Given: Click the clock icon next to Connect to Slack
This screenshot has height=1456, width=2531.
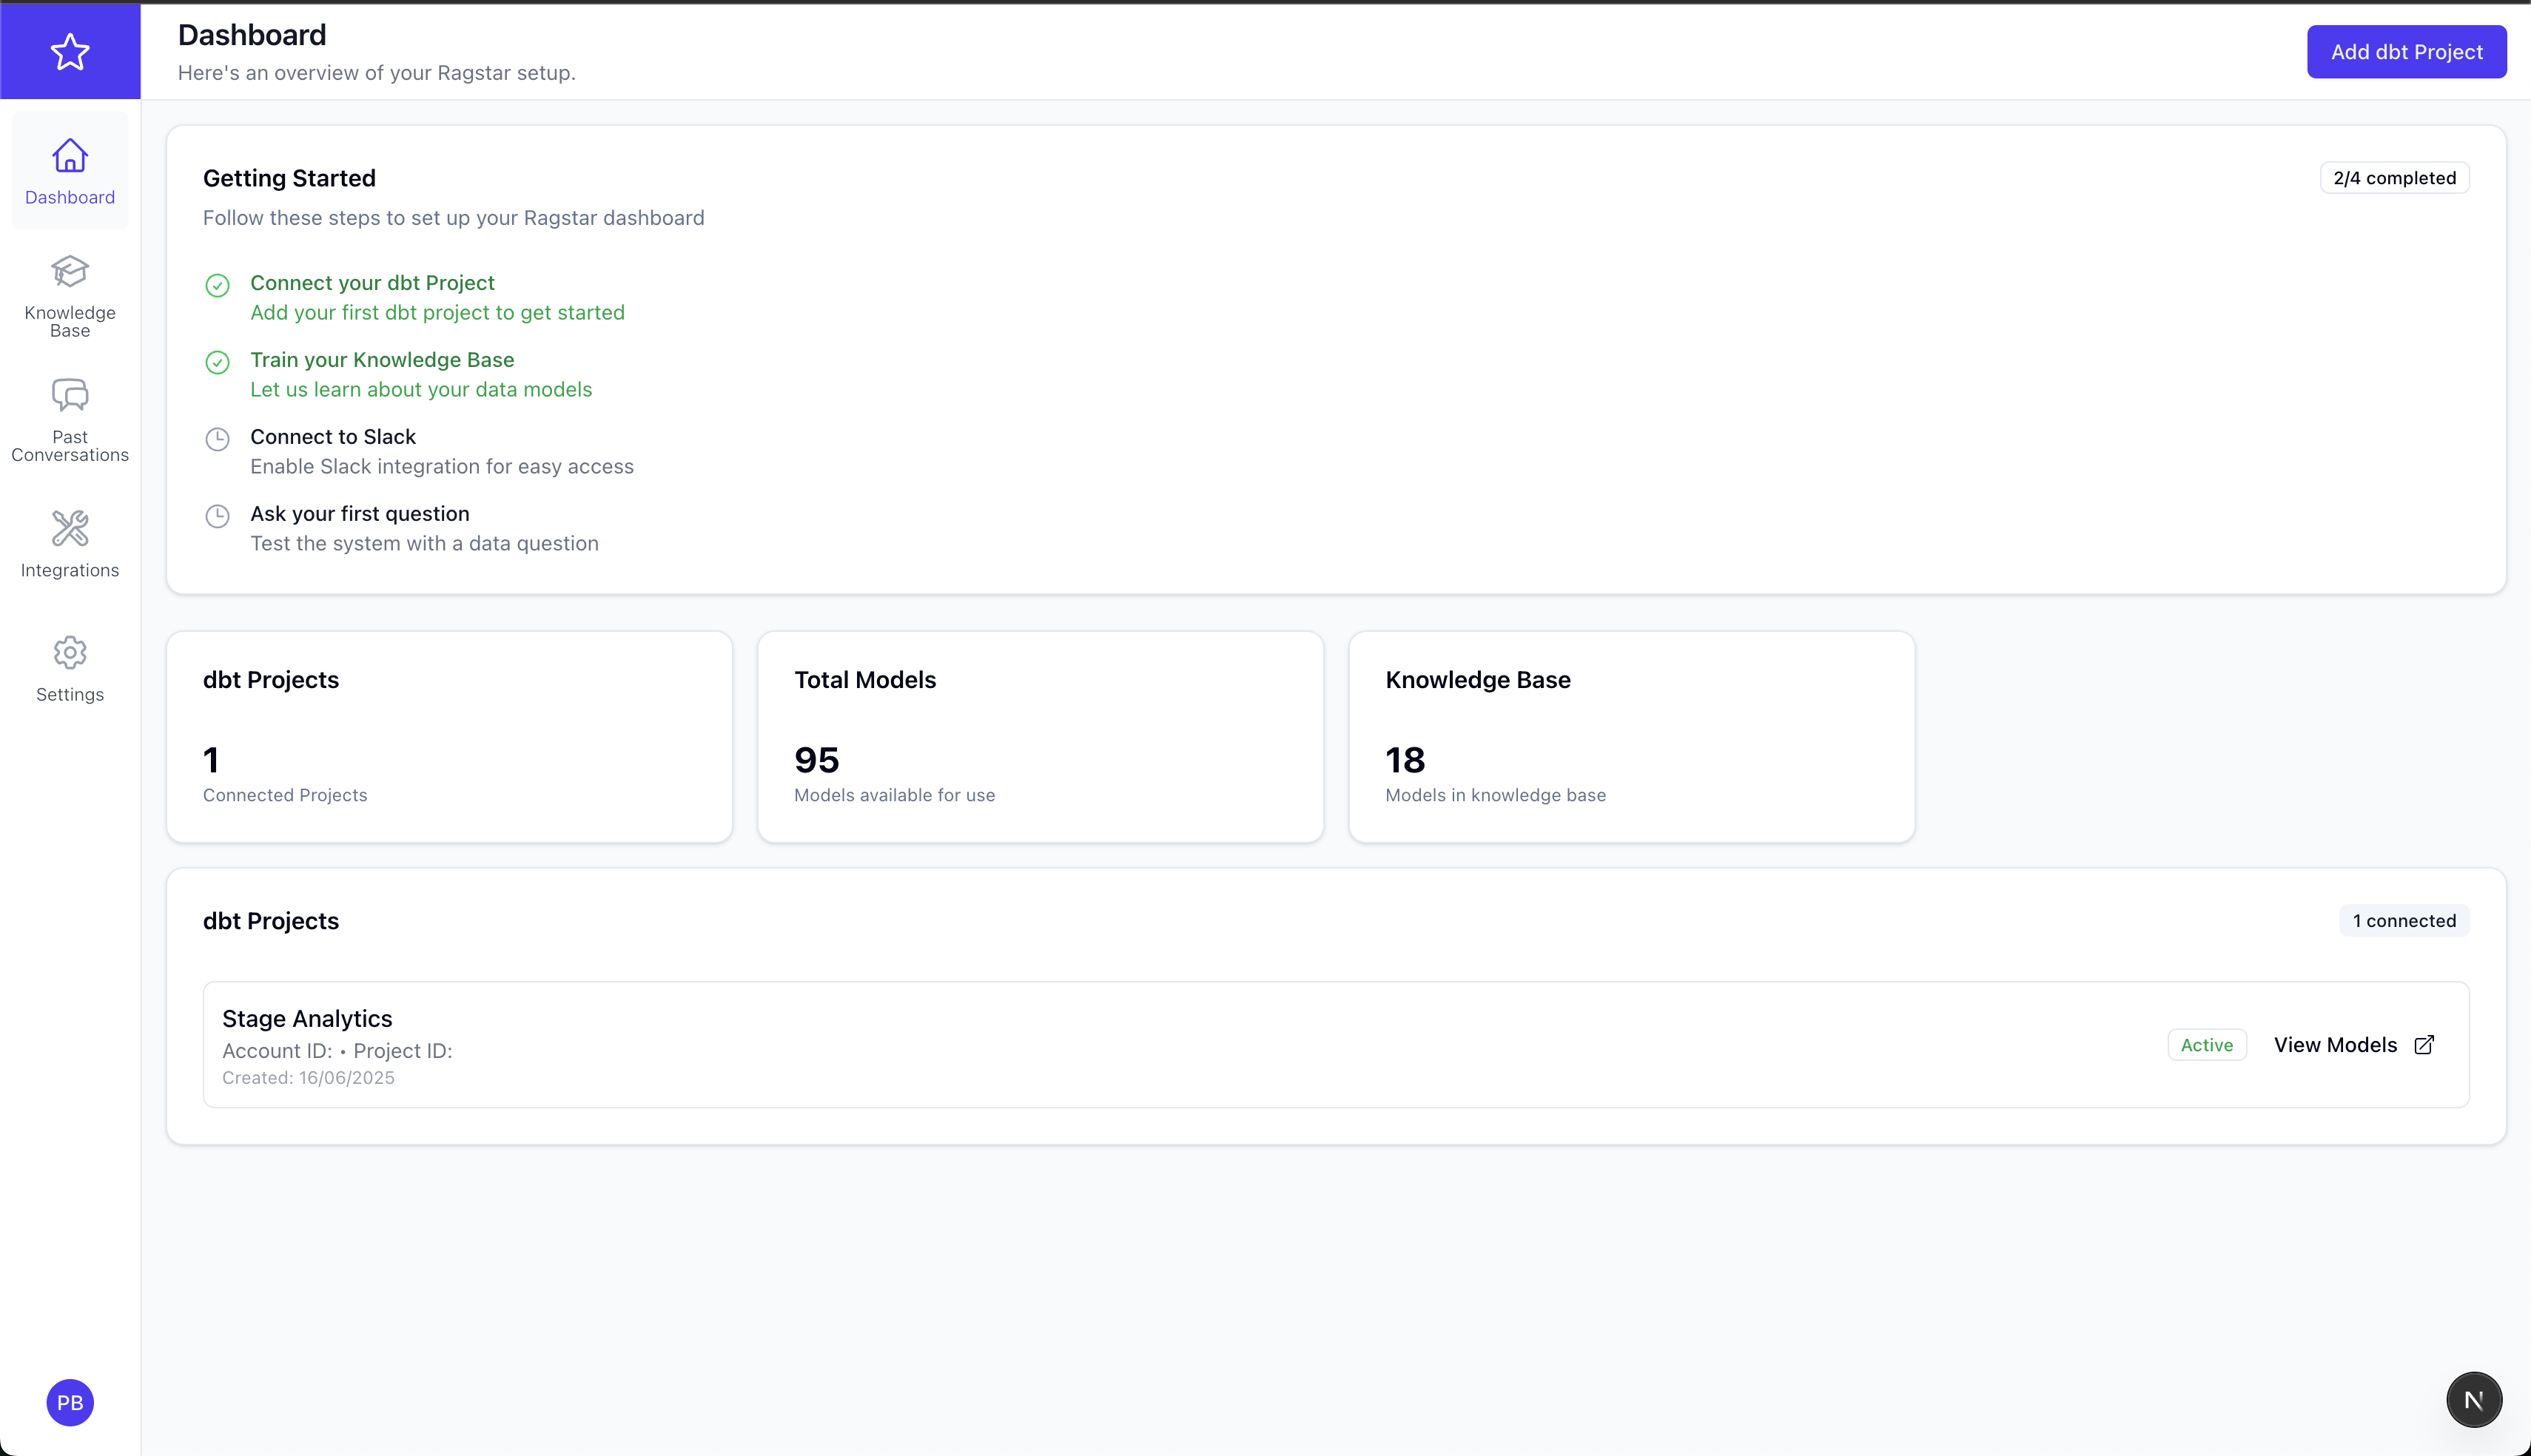Looking at the screenshot, I should click(x=217, y=440).
